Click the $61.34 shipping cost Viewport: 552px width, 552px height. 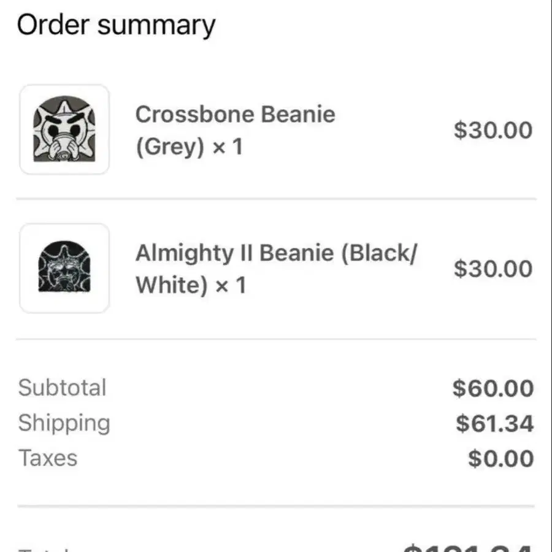click(x=494, y=424)
